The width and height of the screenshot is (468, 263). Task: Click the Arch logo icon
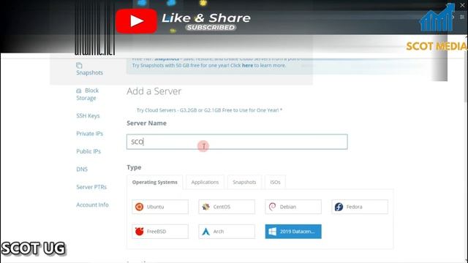(x=205, y=232)
